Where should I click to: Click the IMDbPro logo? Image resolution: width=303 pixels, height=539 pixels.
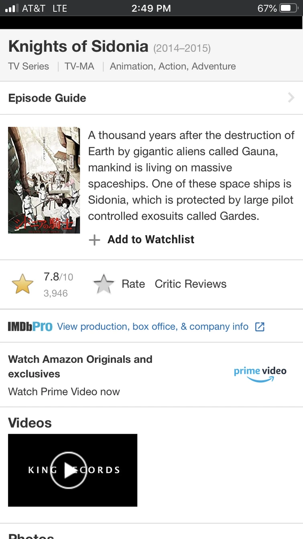(x=30, y=327)
